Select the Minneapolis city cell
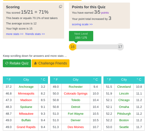Image resolution: width=152 pixels, height=136 pixels. 26,93
